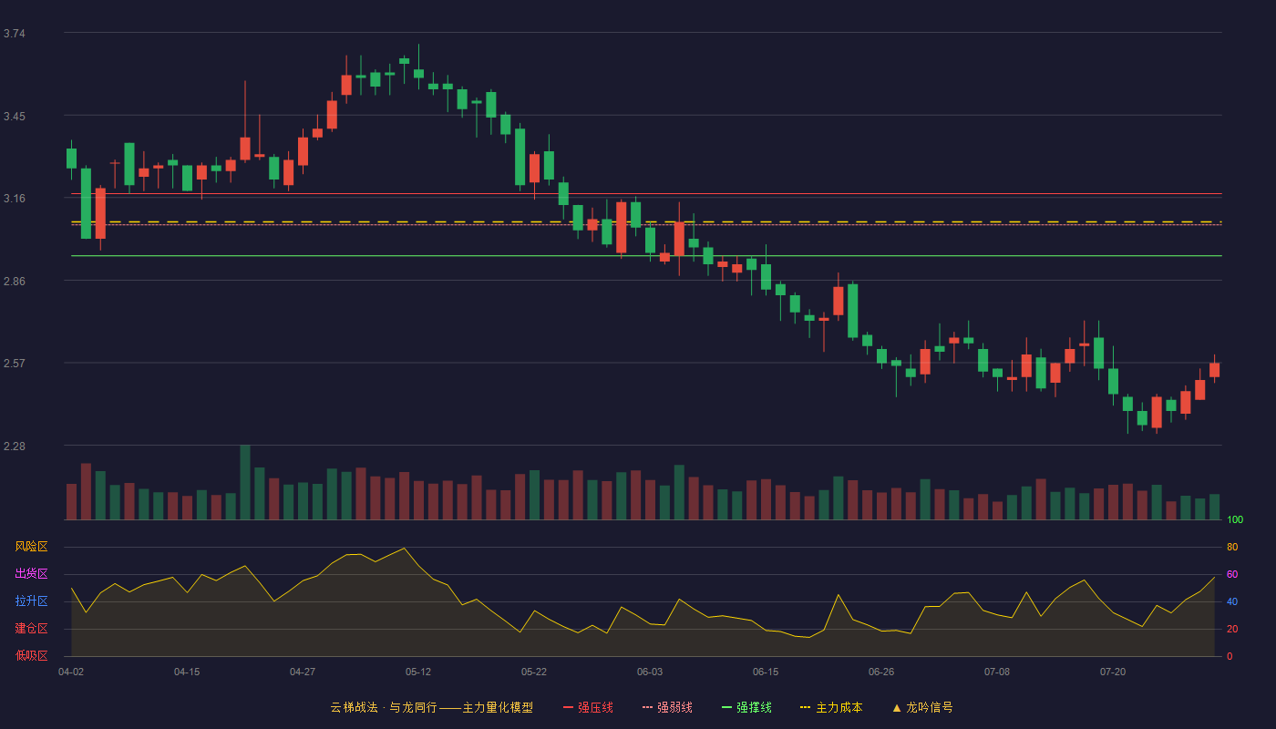Click the tallest green volume bar

click(x=245, y=482)
